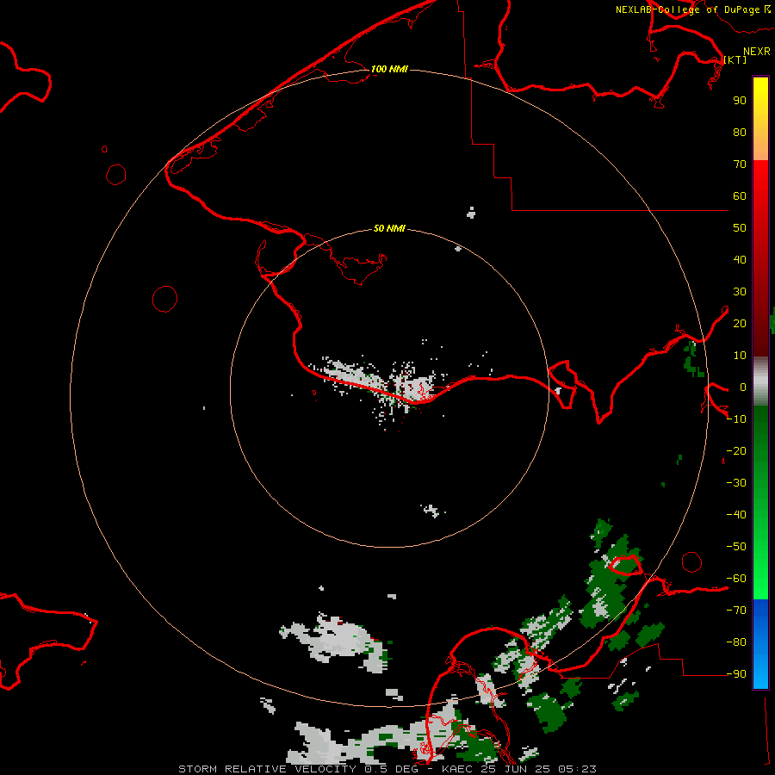775x775 pixels.
Task: Click the -20 value on velocity scale
Action: (x=736, y=450)
